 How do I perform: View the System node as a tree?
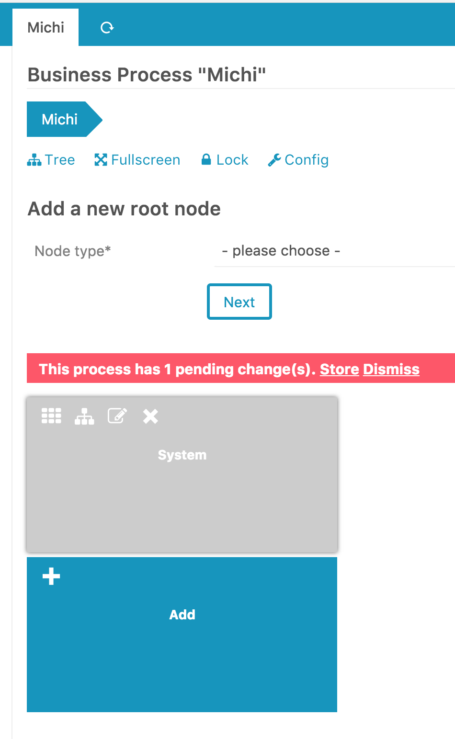coord(84,416)
